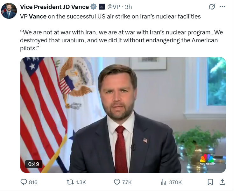Open the Vice President's profile avatar
Viewport: 240px width, 191px height.
point(9,11)
